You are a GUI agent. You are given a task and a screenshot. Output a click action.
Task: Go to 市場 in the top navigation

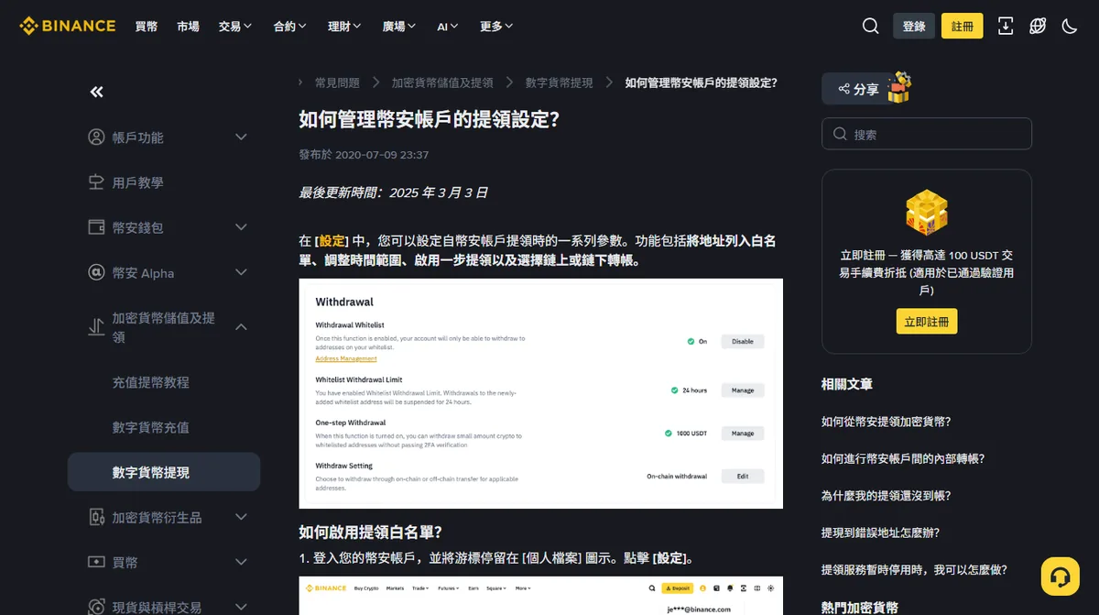pos(189,27)
